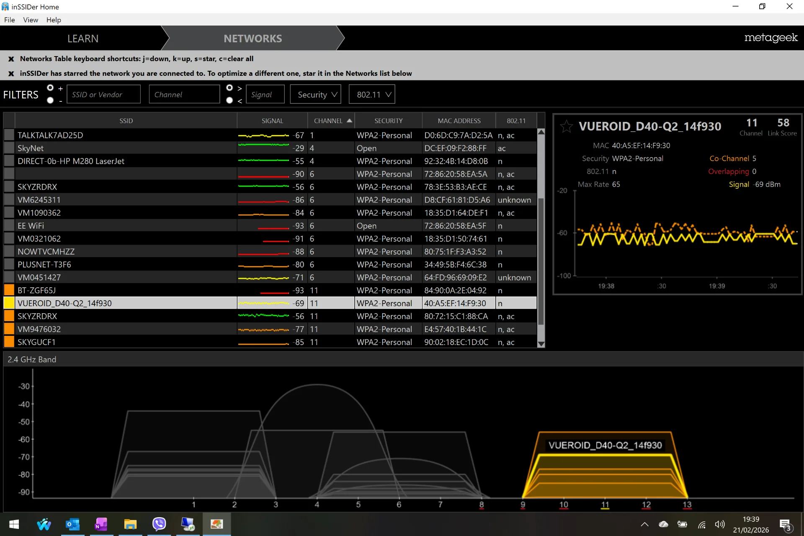
Task: Select the plus SSID filter radio button
Action: (50, 88)
